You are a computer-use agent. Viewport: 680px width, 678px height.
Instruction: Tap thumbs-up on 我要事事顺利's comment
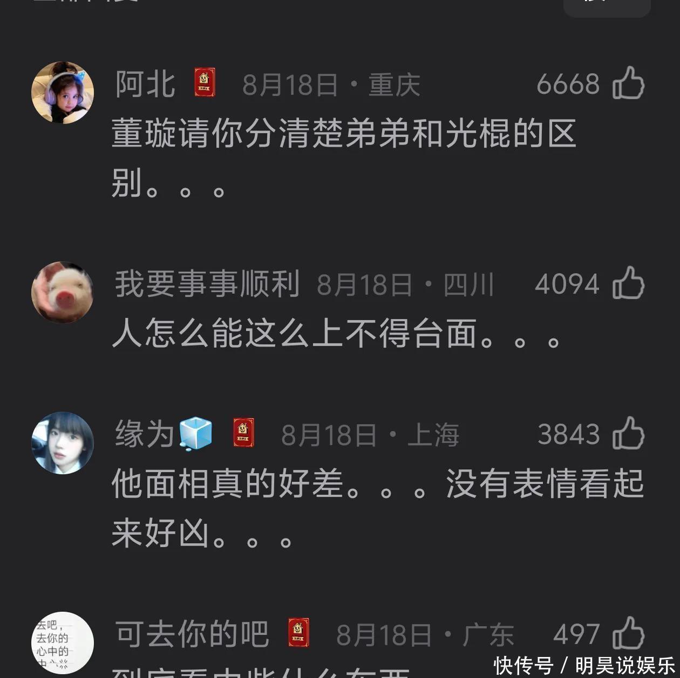click(629, 282)
